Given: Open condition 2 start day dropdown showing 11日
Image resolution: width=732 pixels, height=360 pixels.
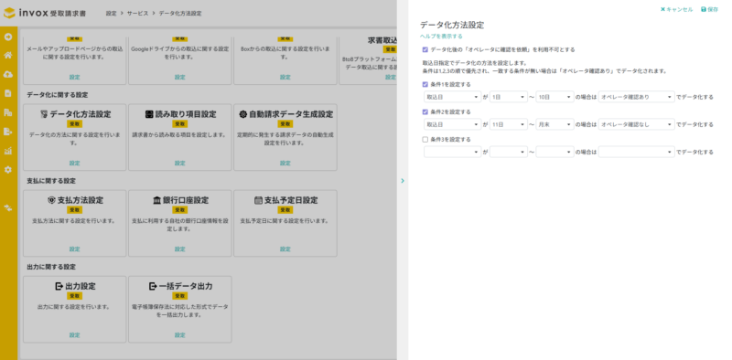Looking at the screenshot, I should click(509, 124).
